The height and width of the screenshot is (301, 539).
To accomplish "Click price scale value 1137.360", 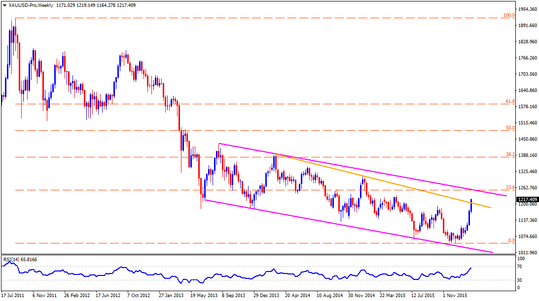I will pyautogui.click(x=527, y=220).
